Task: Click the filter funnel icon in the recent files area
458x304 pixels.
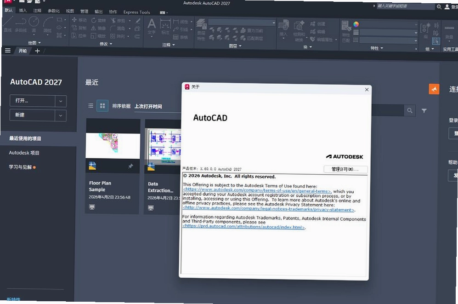Action: coord(424,110)
